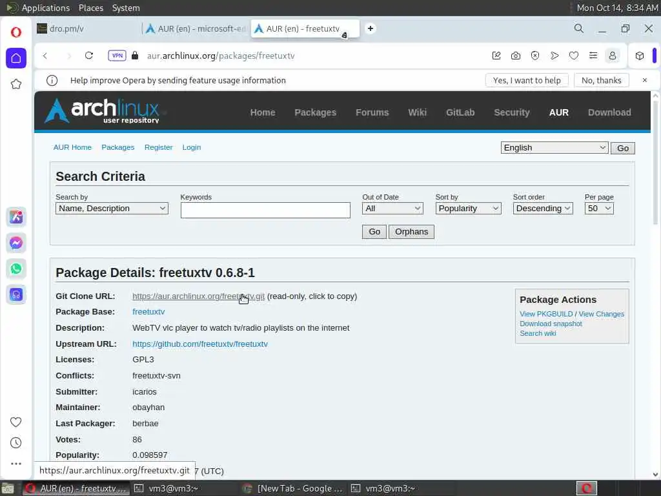This screenshot has width=661, height=496.
Task: Dismiss the Opera info bar
Action: 645,80
